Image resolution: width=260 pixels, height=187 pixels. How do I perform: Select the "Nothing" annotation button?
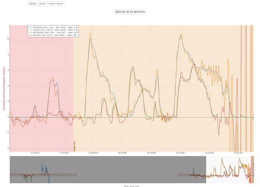pos(33,4)
